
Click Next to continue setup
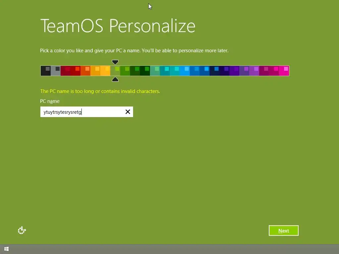283,231
